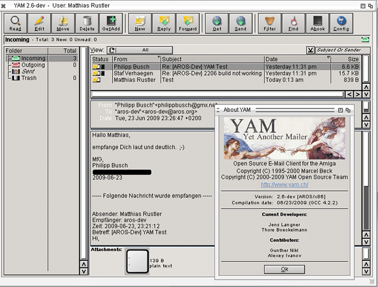This screenshot has width=378, height=287.
Task: Forward the selected mail
Action: 188,24
